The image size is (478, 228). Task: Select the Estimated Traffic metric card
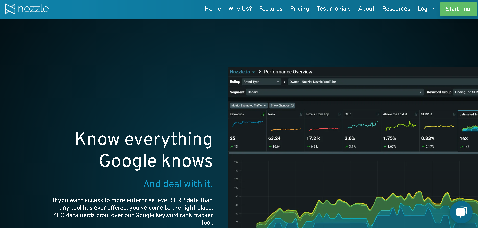(468, 131)
